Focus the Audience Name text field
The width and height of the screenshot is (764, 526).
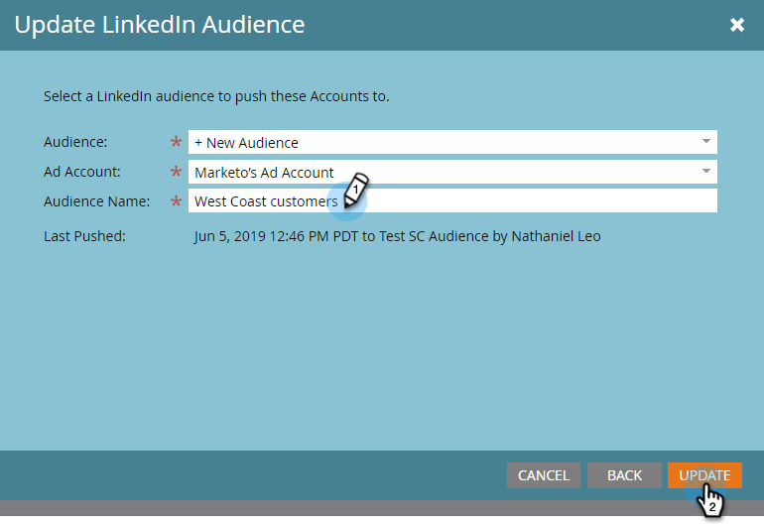[536, 201]
